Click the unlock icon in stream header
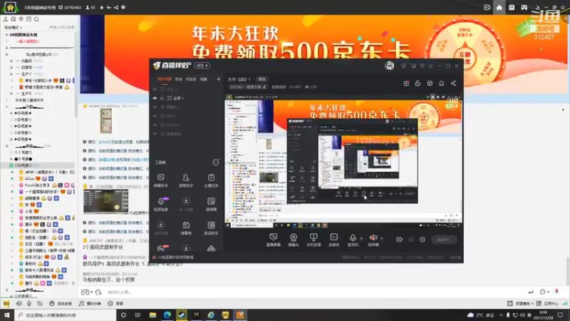This screenshot has width=570, height=321. [418, 83]
